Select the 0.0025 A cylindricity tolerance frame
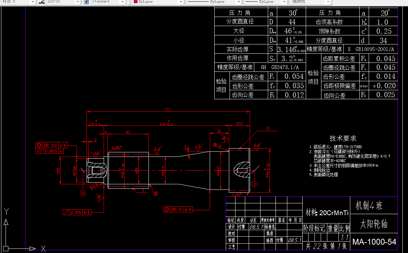Screen dimensions: 408x253 tap(49, 151)
